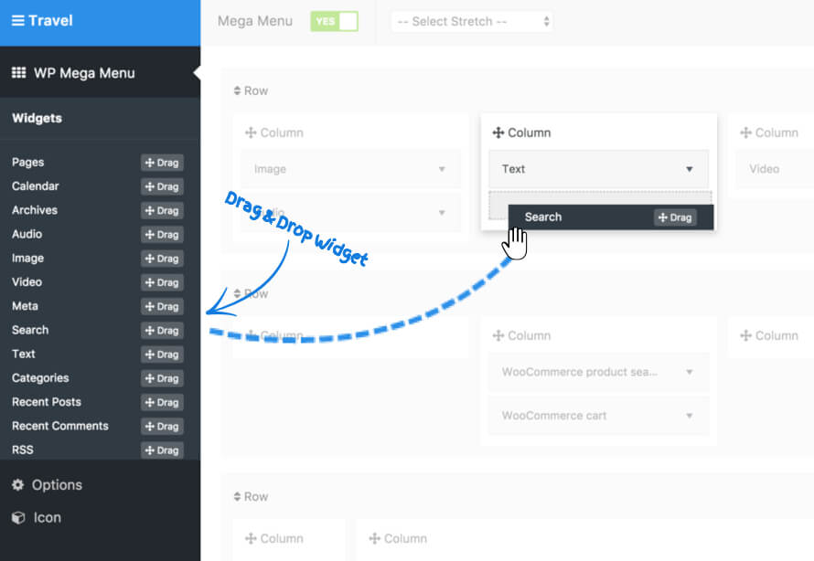814x561 pixels.
Task: Click the Drag button beside Recent Posts
Action: point(162,402)
